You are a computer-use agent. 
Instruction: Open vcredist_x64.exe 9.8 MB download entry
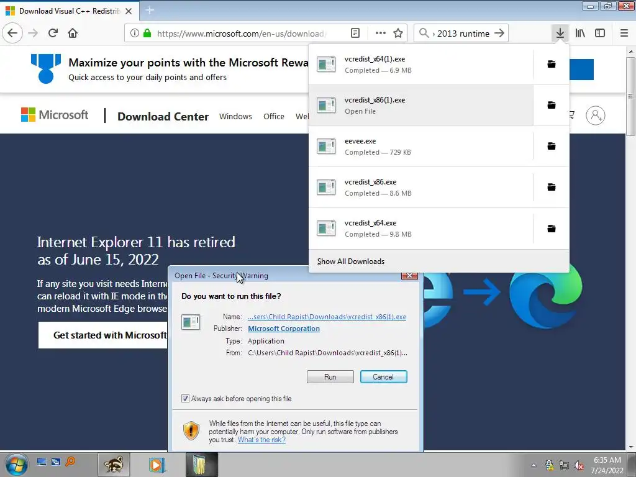pyautogui.click(x=420, y=229)
